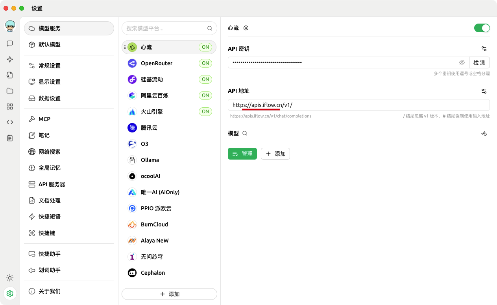Click the sparkle agents icon in sidebar

[x=10, y=59]
